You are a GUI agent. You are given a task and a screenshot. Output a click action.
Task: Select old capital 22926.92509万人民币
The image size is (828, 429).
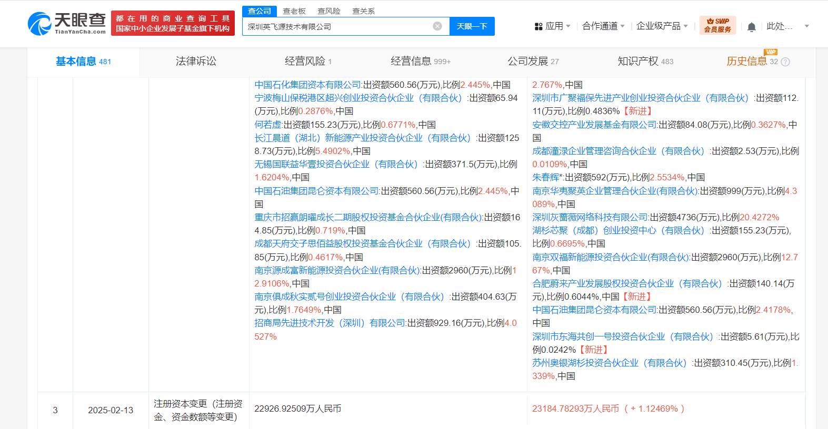click(x=298, y=408)
